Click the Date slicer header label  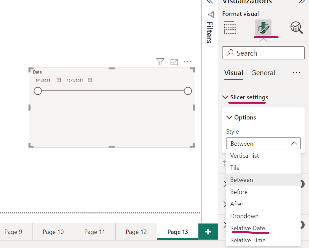click(x=37, y=72)
